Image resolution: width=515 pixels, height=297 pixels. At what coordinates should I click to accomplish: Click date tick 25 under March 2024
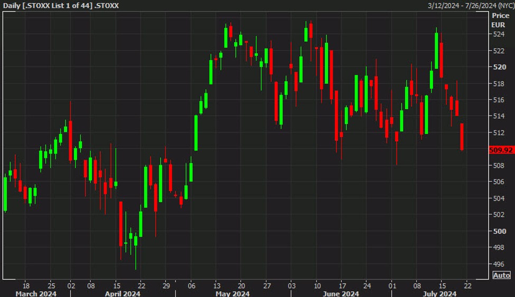(52, 285)
